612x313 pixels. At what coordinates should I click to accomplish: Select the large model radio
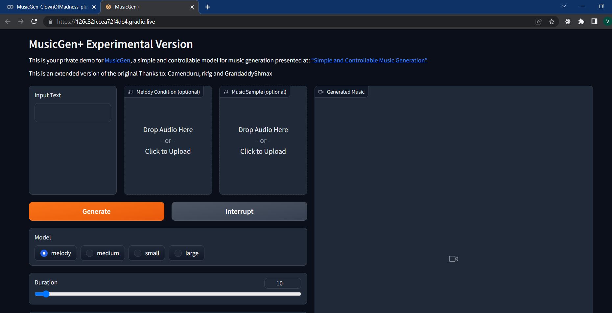(178, 253)
